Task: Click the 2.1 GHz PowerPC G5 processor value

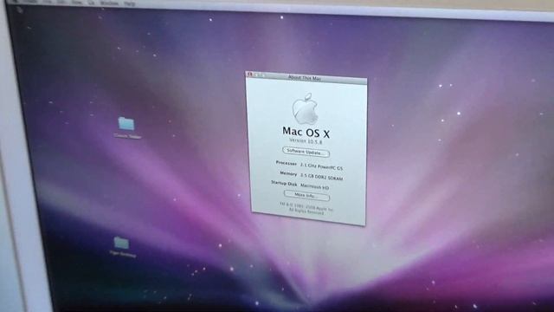Action: (321, 166)
